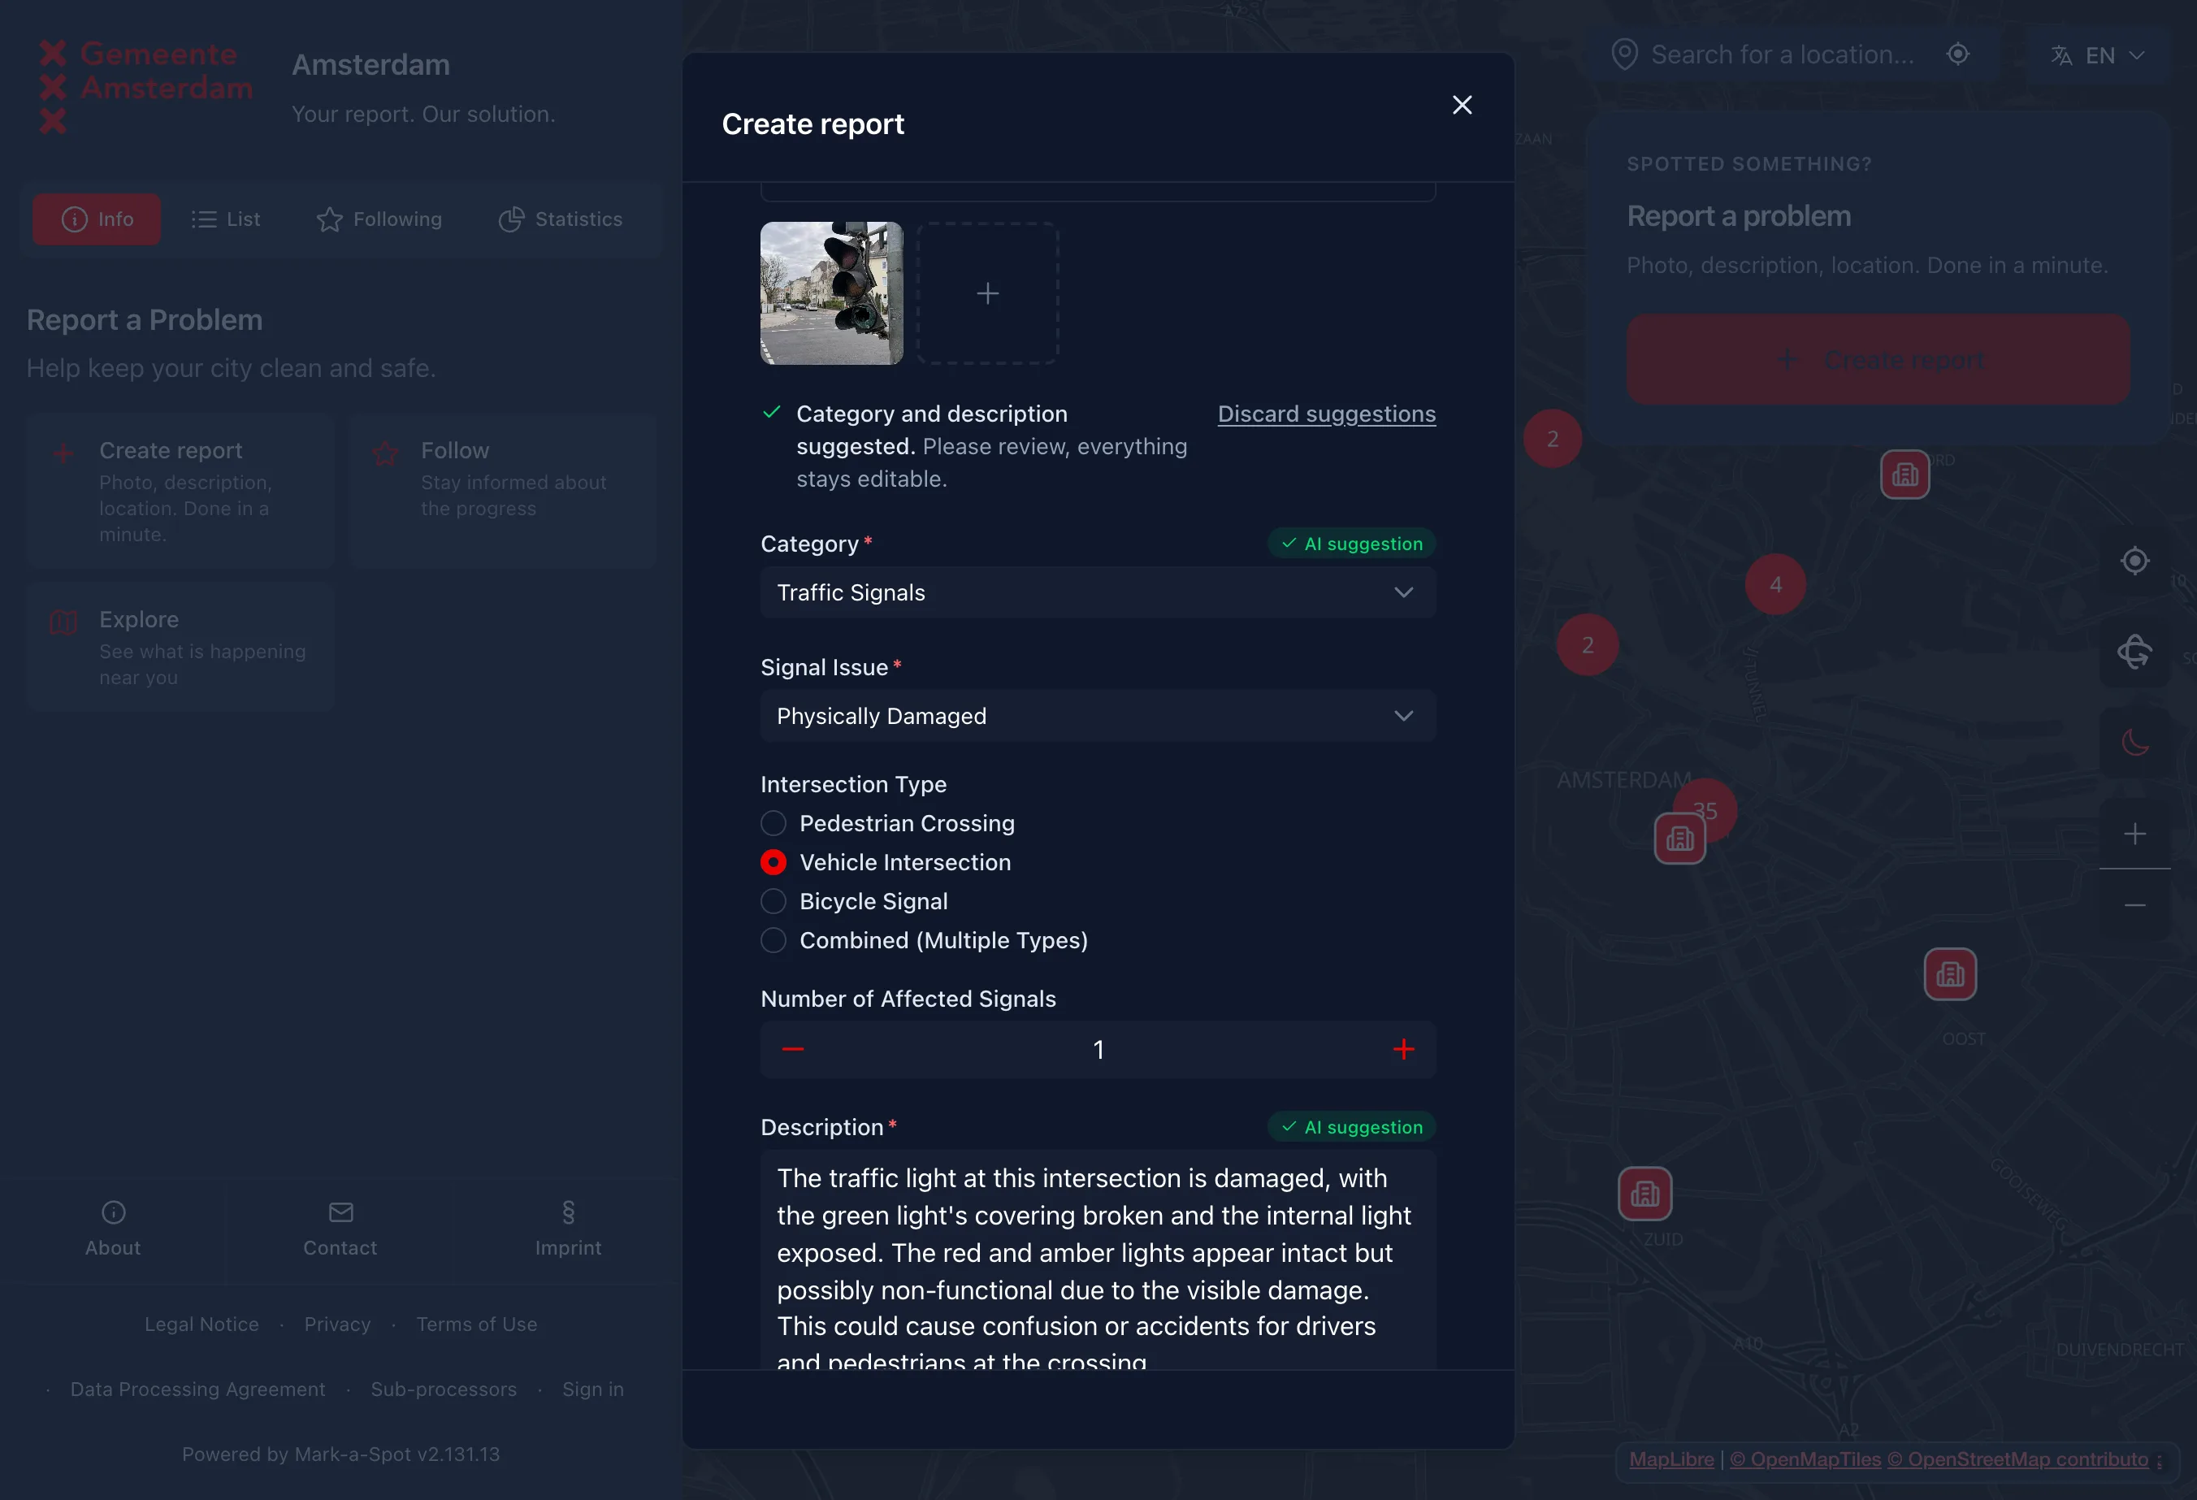The width and height of the screenshot is (2197, 1500).
Task: Click the Sign in link
Action: (593, 1389)
